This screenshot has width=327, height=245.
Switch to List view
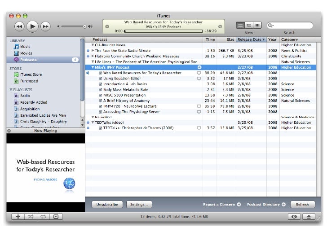[x=240, y=26]
